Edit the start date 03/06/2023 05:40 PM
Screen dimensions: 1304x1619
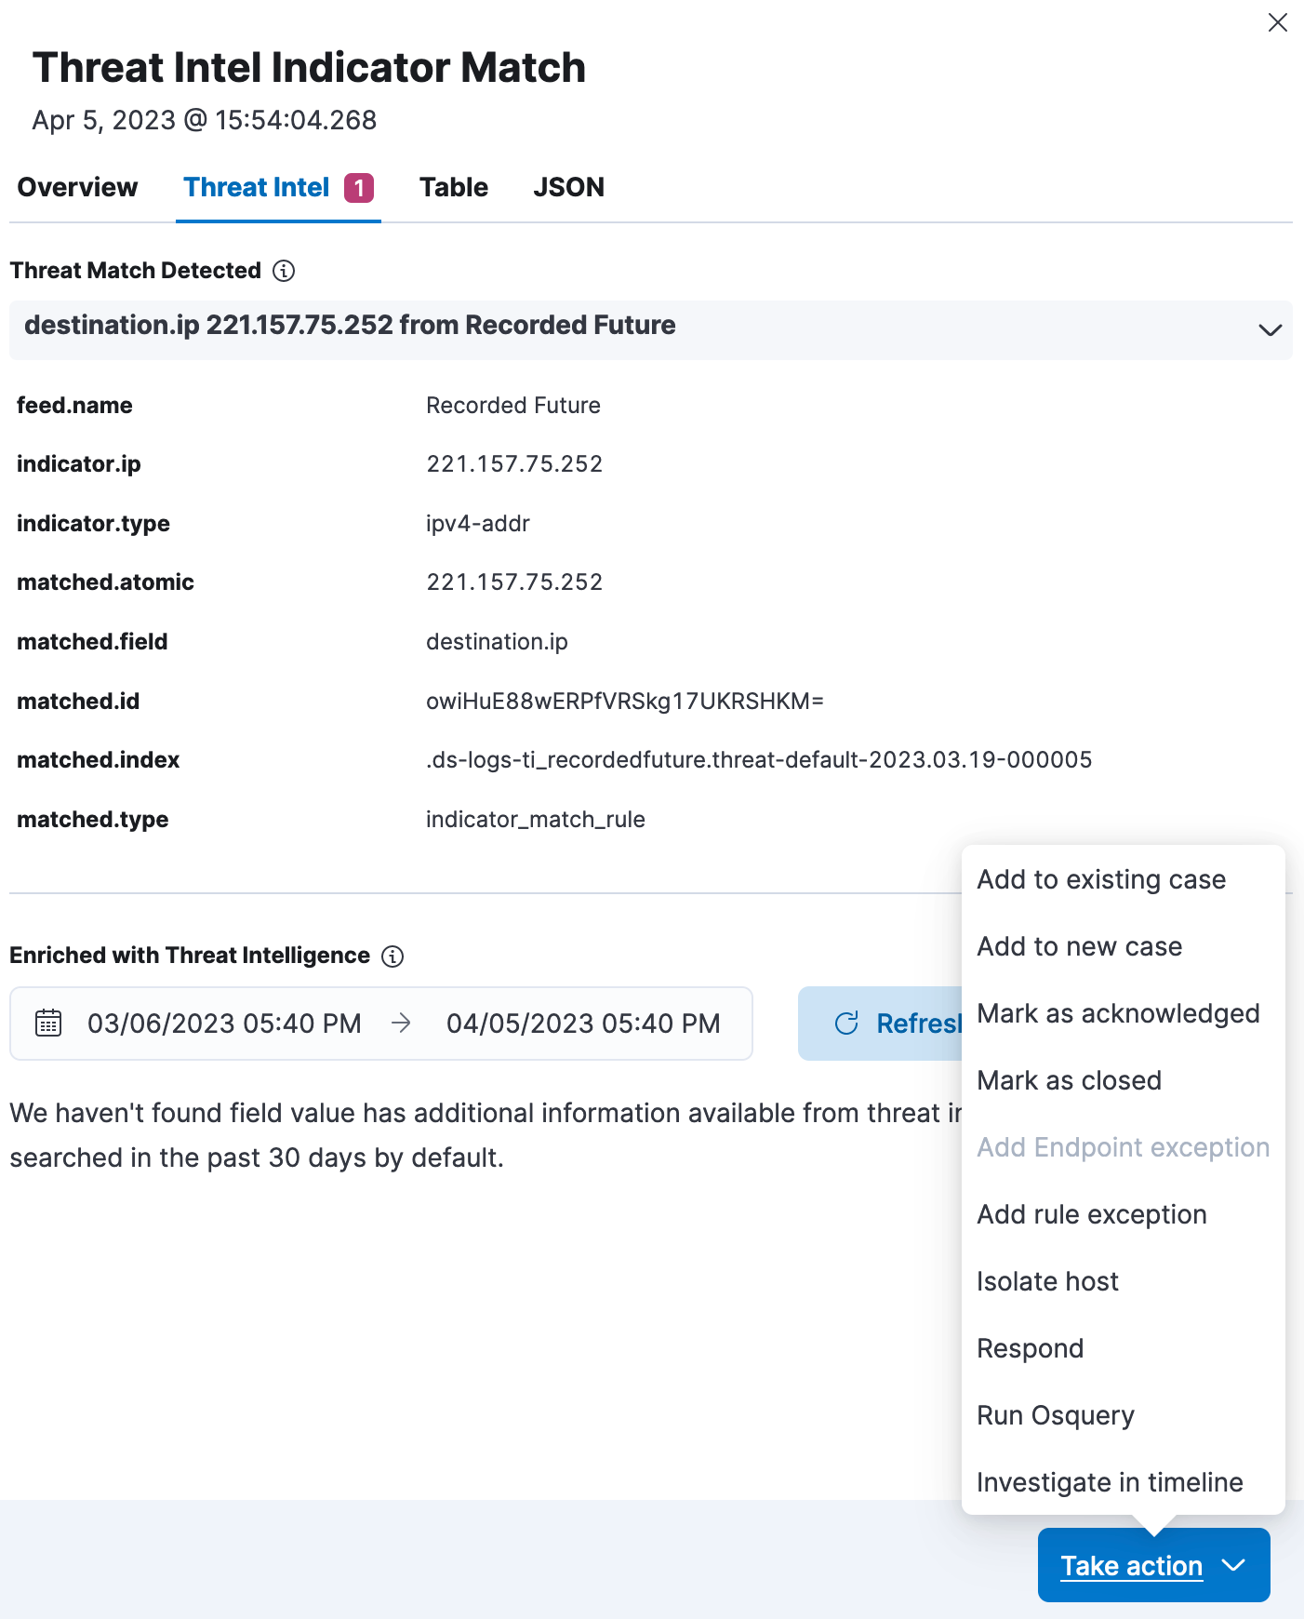tap(224, 1024)
